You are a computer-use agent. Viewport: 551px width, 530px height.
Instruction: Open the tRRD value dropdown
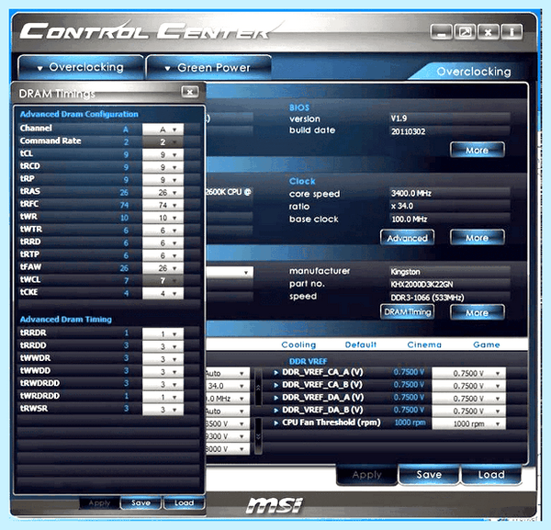[163, 242]
